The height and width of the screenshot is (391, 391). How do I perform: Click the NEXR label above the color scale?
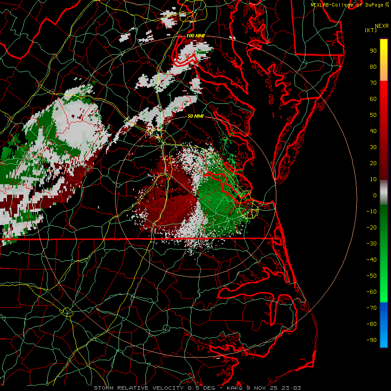[382, 26]
